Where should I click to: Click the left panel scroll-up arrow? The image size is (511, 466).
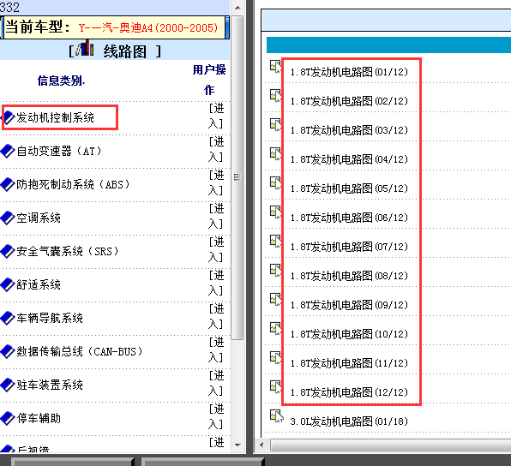(x=237, y=8)
